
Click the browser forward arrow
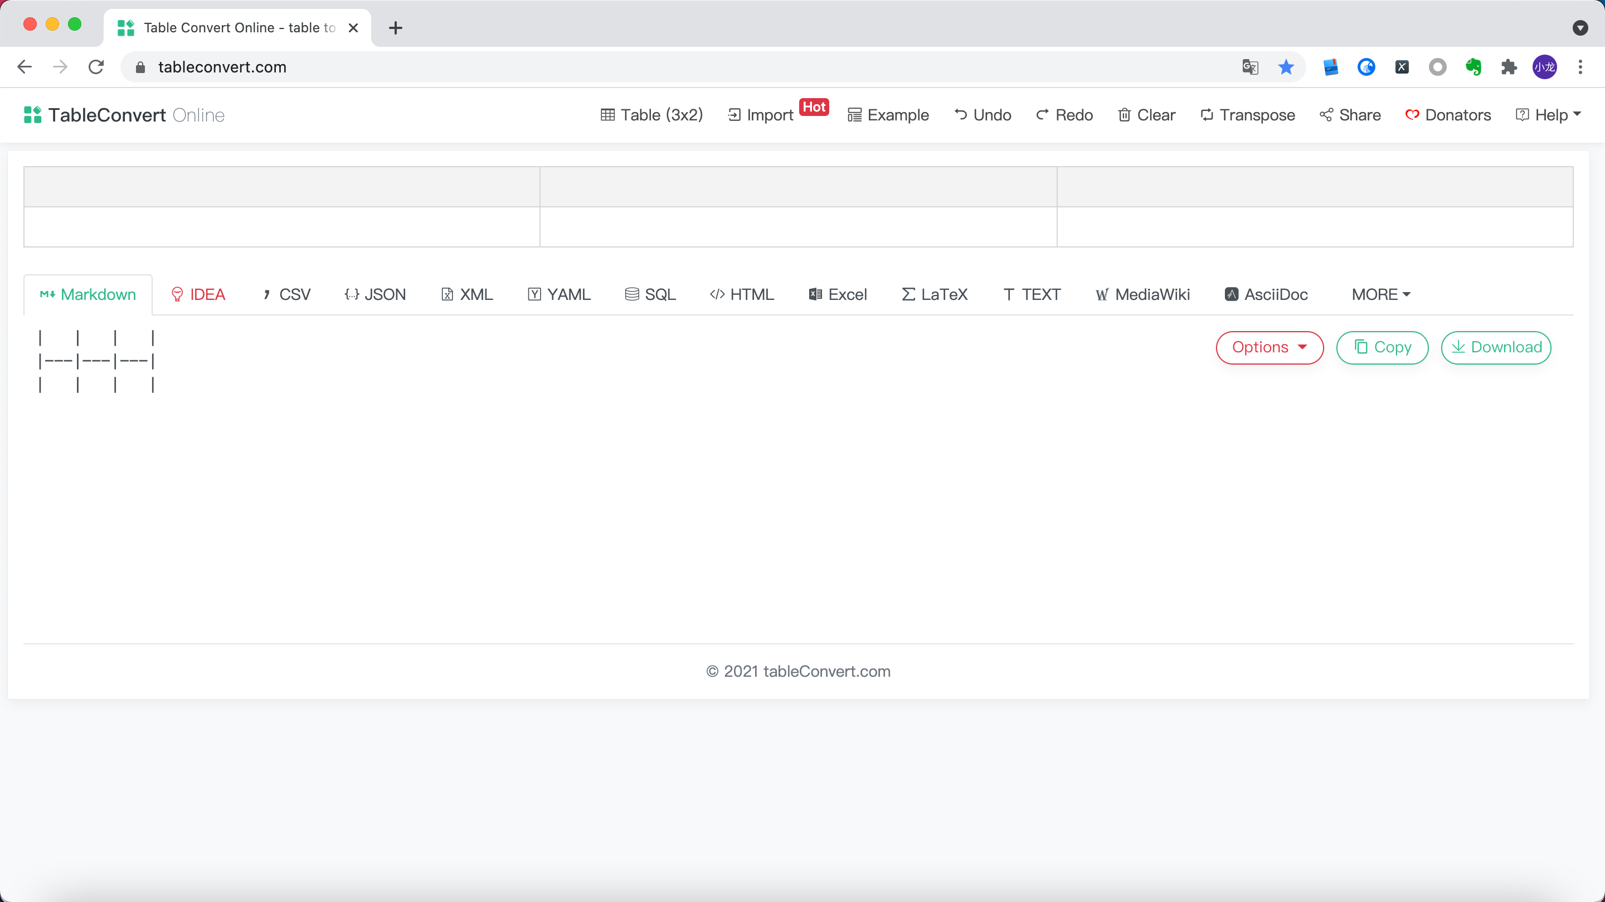pyautogui.click(x=60, y=67)
